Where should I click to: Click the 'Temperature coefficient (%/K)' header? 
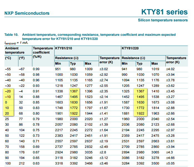click(43, 52)
